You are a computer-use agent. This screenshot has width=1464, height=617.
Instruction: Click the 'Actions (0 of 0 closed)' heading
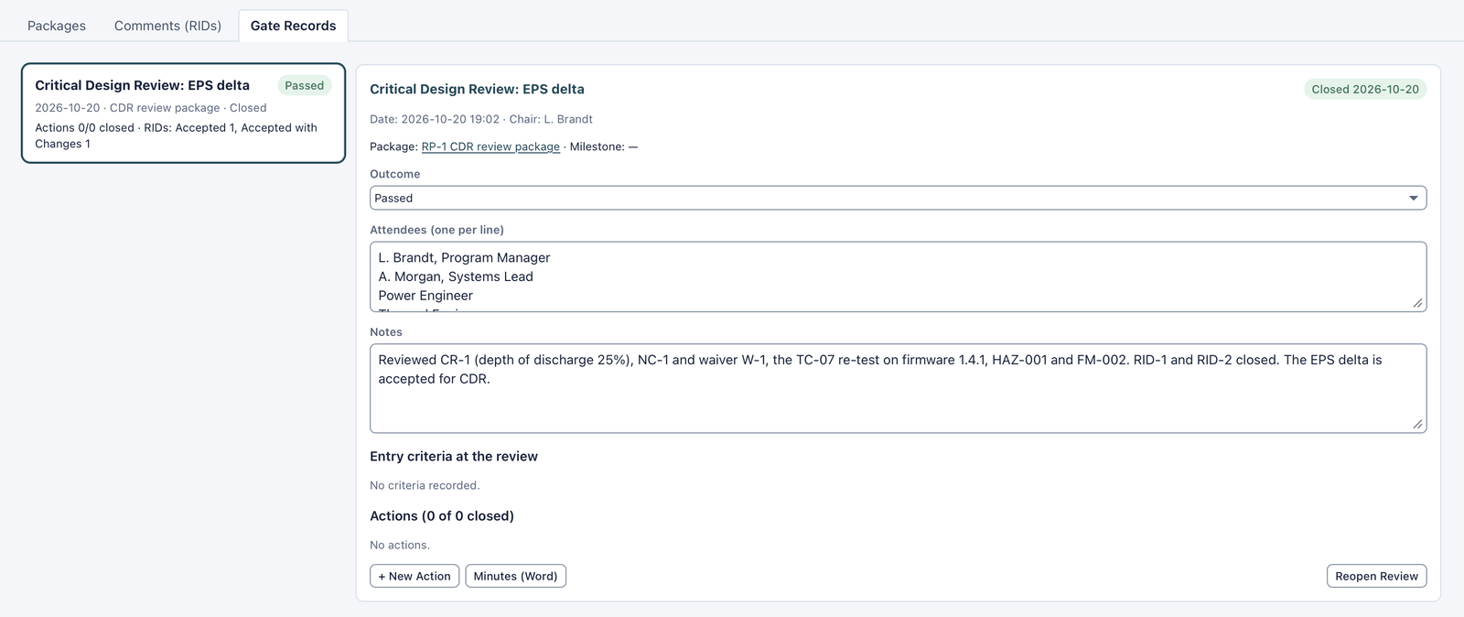442,515
